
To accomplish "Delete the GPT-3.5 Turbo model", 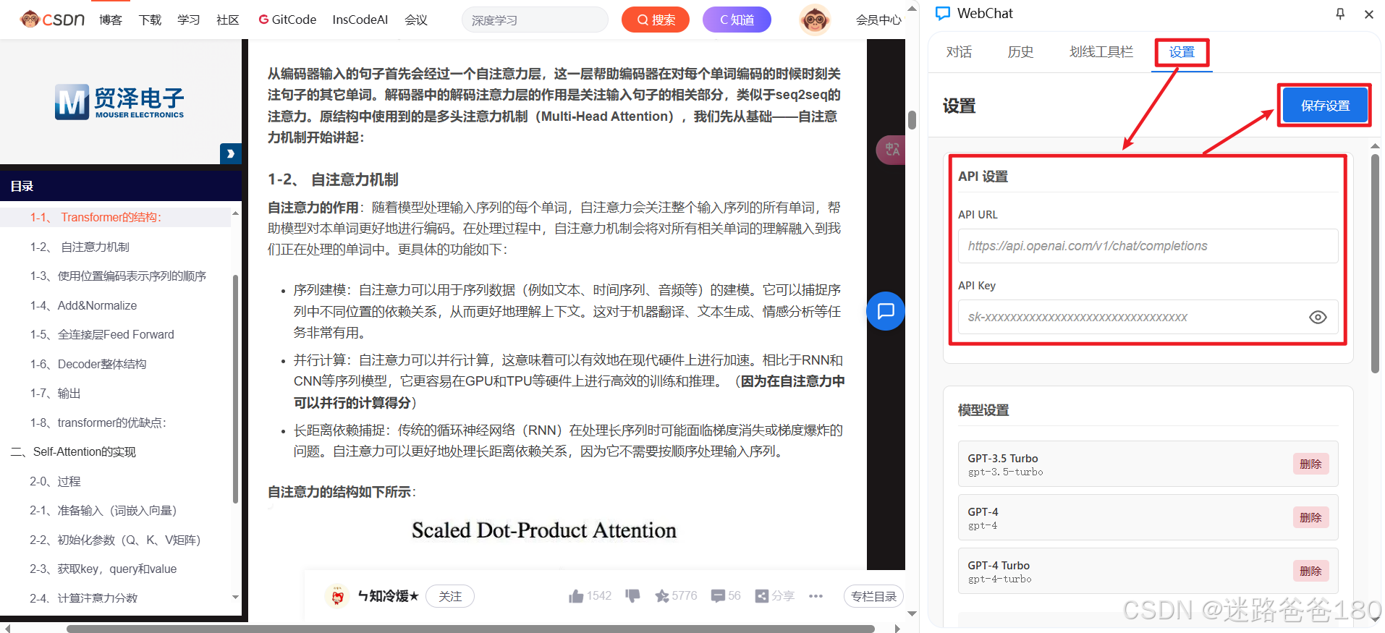I will [1310, 464].
